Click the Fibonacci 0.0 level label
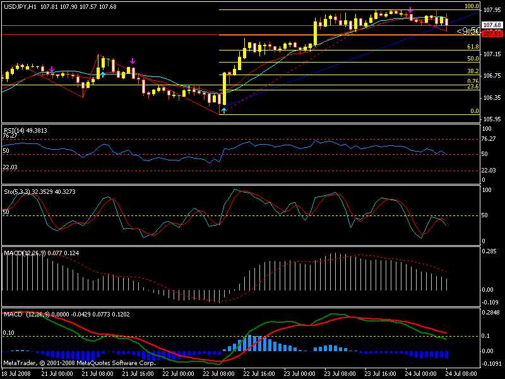505x379 pixels. (x=475, y=111)
